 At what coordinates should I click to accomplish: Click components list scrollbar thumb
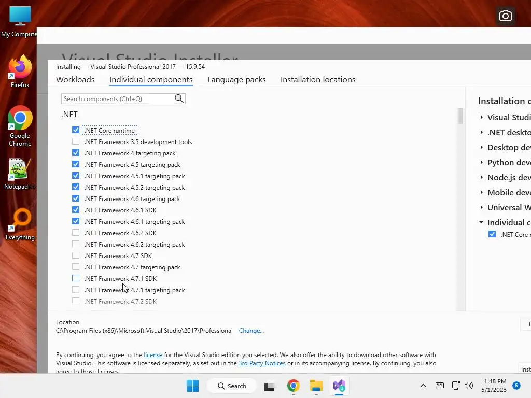(460, 116)
